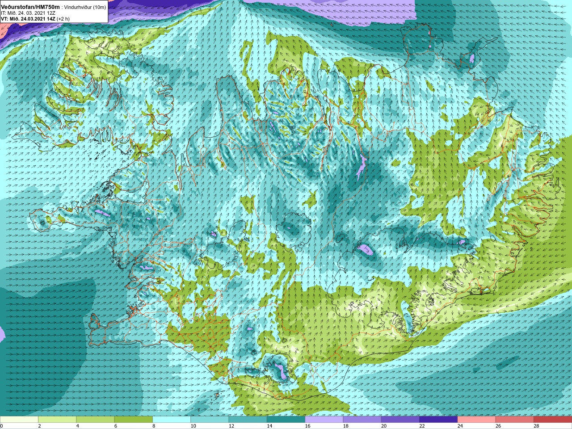Click the 'Vindurhviður (10m)' label
The image size is (572, 429).
pyautogui.click(x=85, y=8)
